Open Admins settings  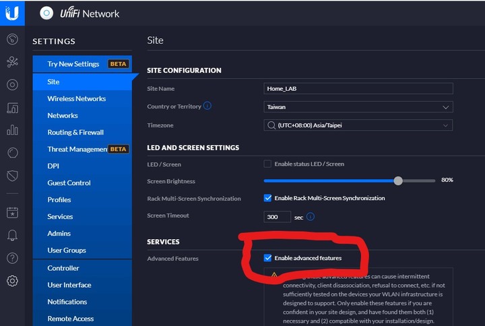coord(83,234)
